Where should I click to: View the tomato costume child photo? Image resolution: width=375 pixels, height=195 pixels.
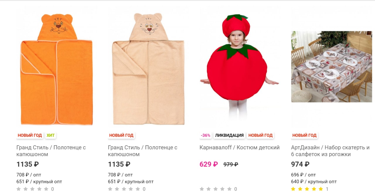point(239,67)
